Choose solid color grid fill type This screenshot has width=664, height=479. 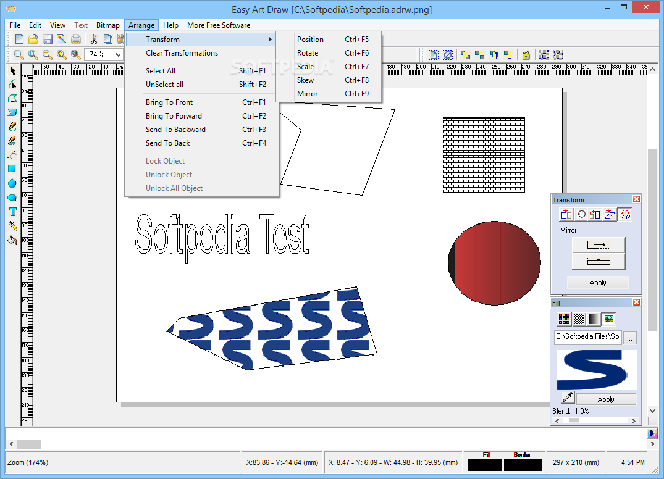[x=564, y=319]
